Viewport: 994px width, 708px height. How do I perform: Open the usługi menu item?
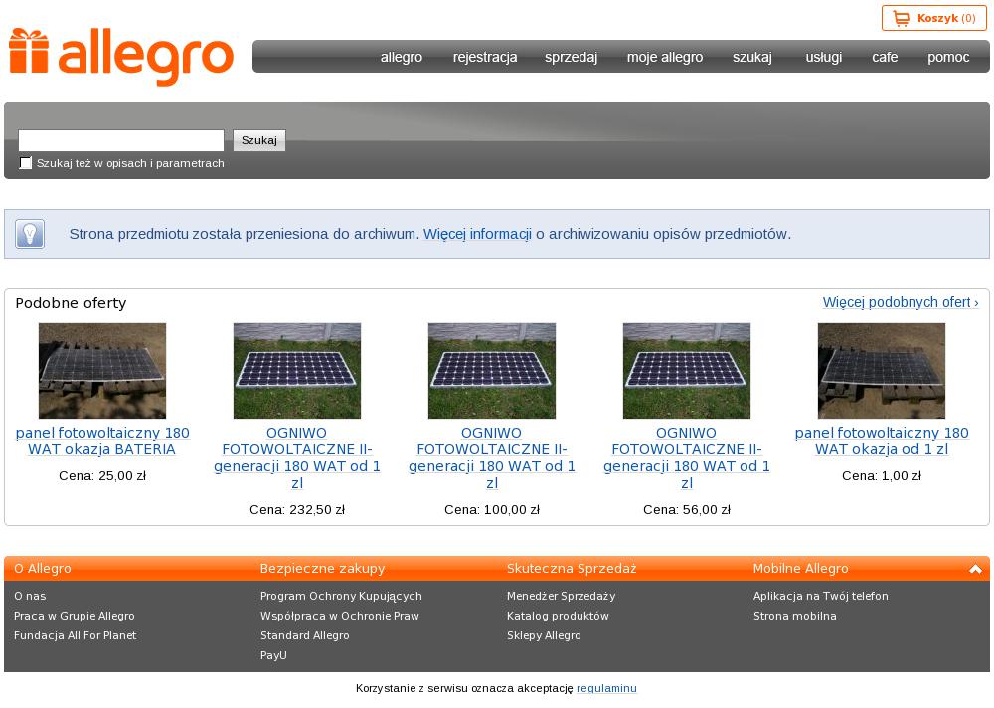823,57
